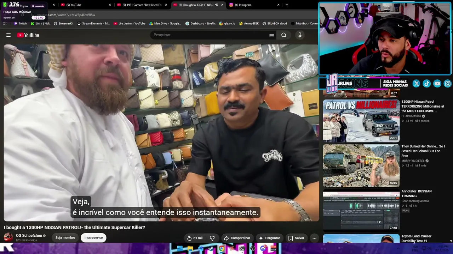
Task: Open Discord from the taskbar
Action: 263,249
